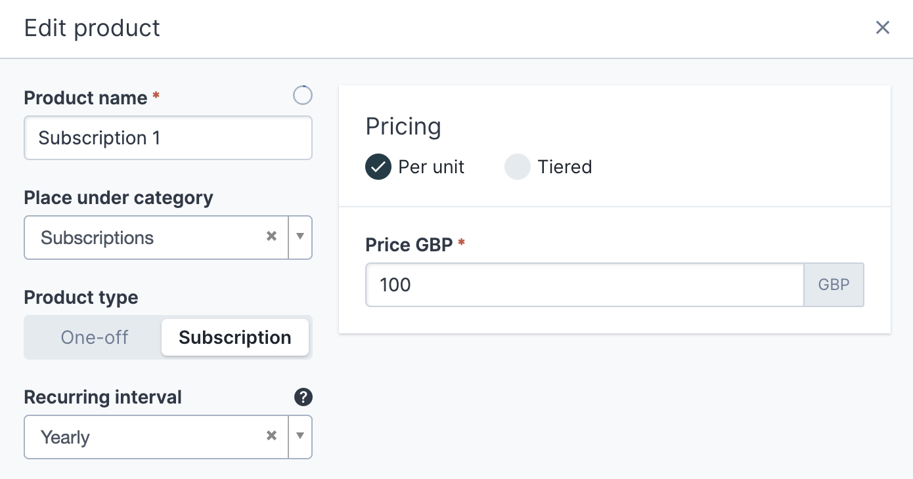The width and height of the screenshot is (913, 479).
Task: Click the Recurring interval help question icon
Action: tap(303, 397)
